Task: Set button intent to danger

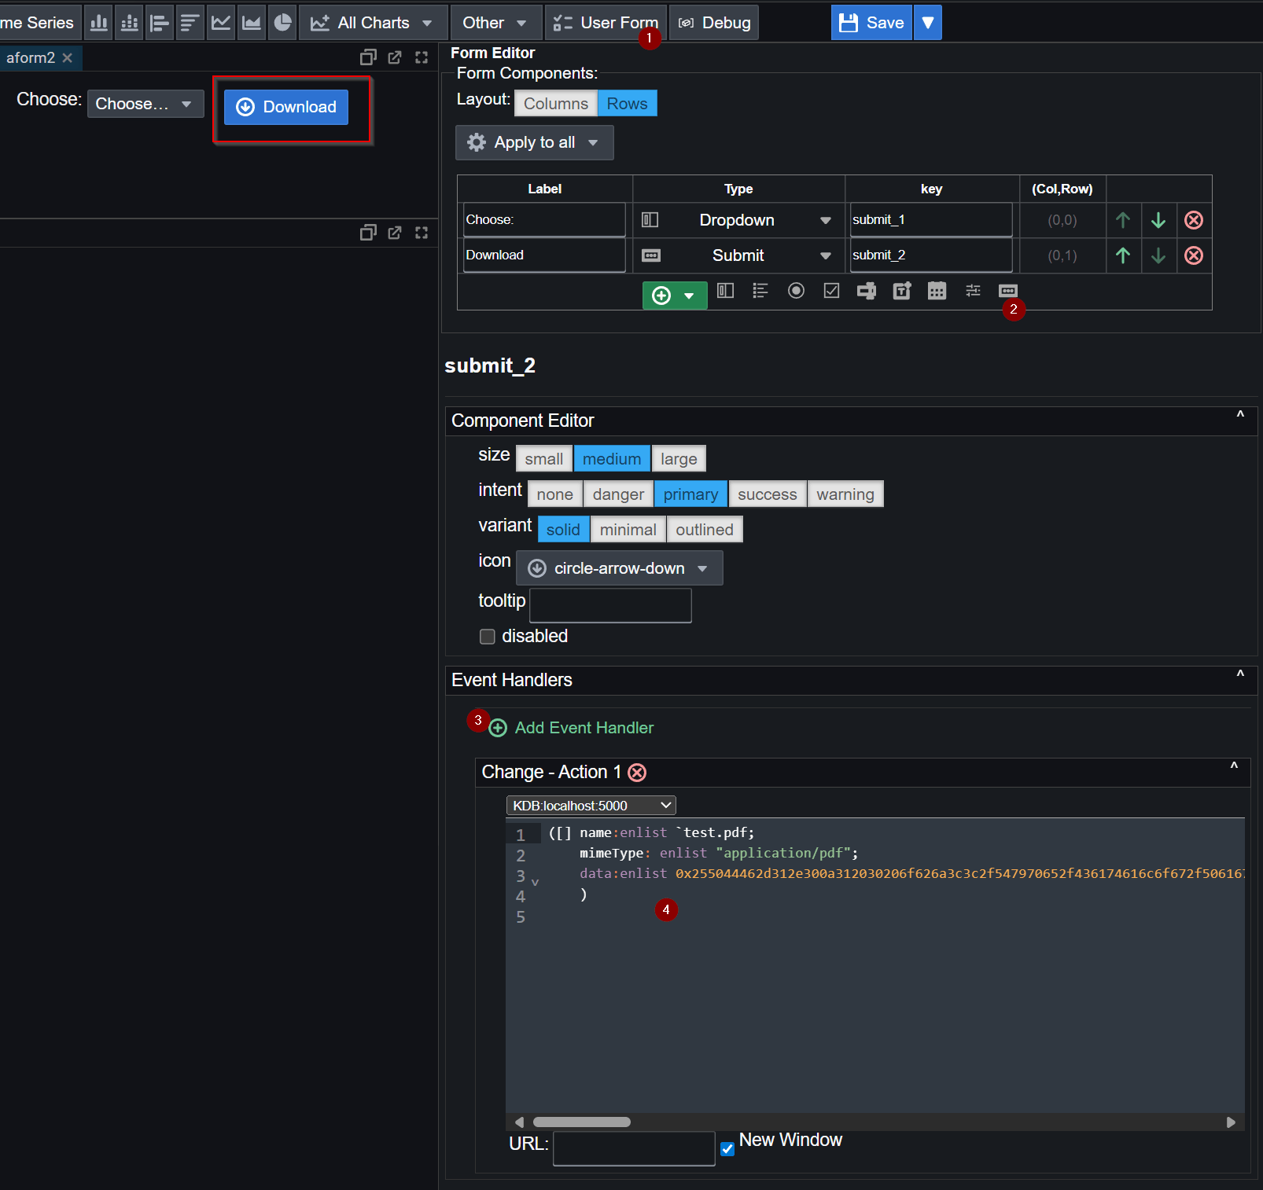Action: [x=617, y=494]
